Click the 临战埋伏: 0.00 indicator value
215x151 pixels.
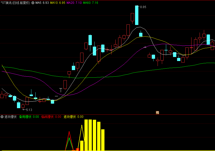pyautogui.click(x=51, y=117)
